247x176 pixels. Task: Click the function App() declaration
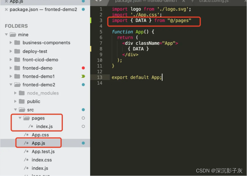tap(133, 32)
